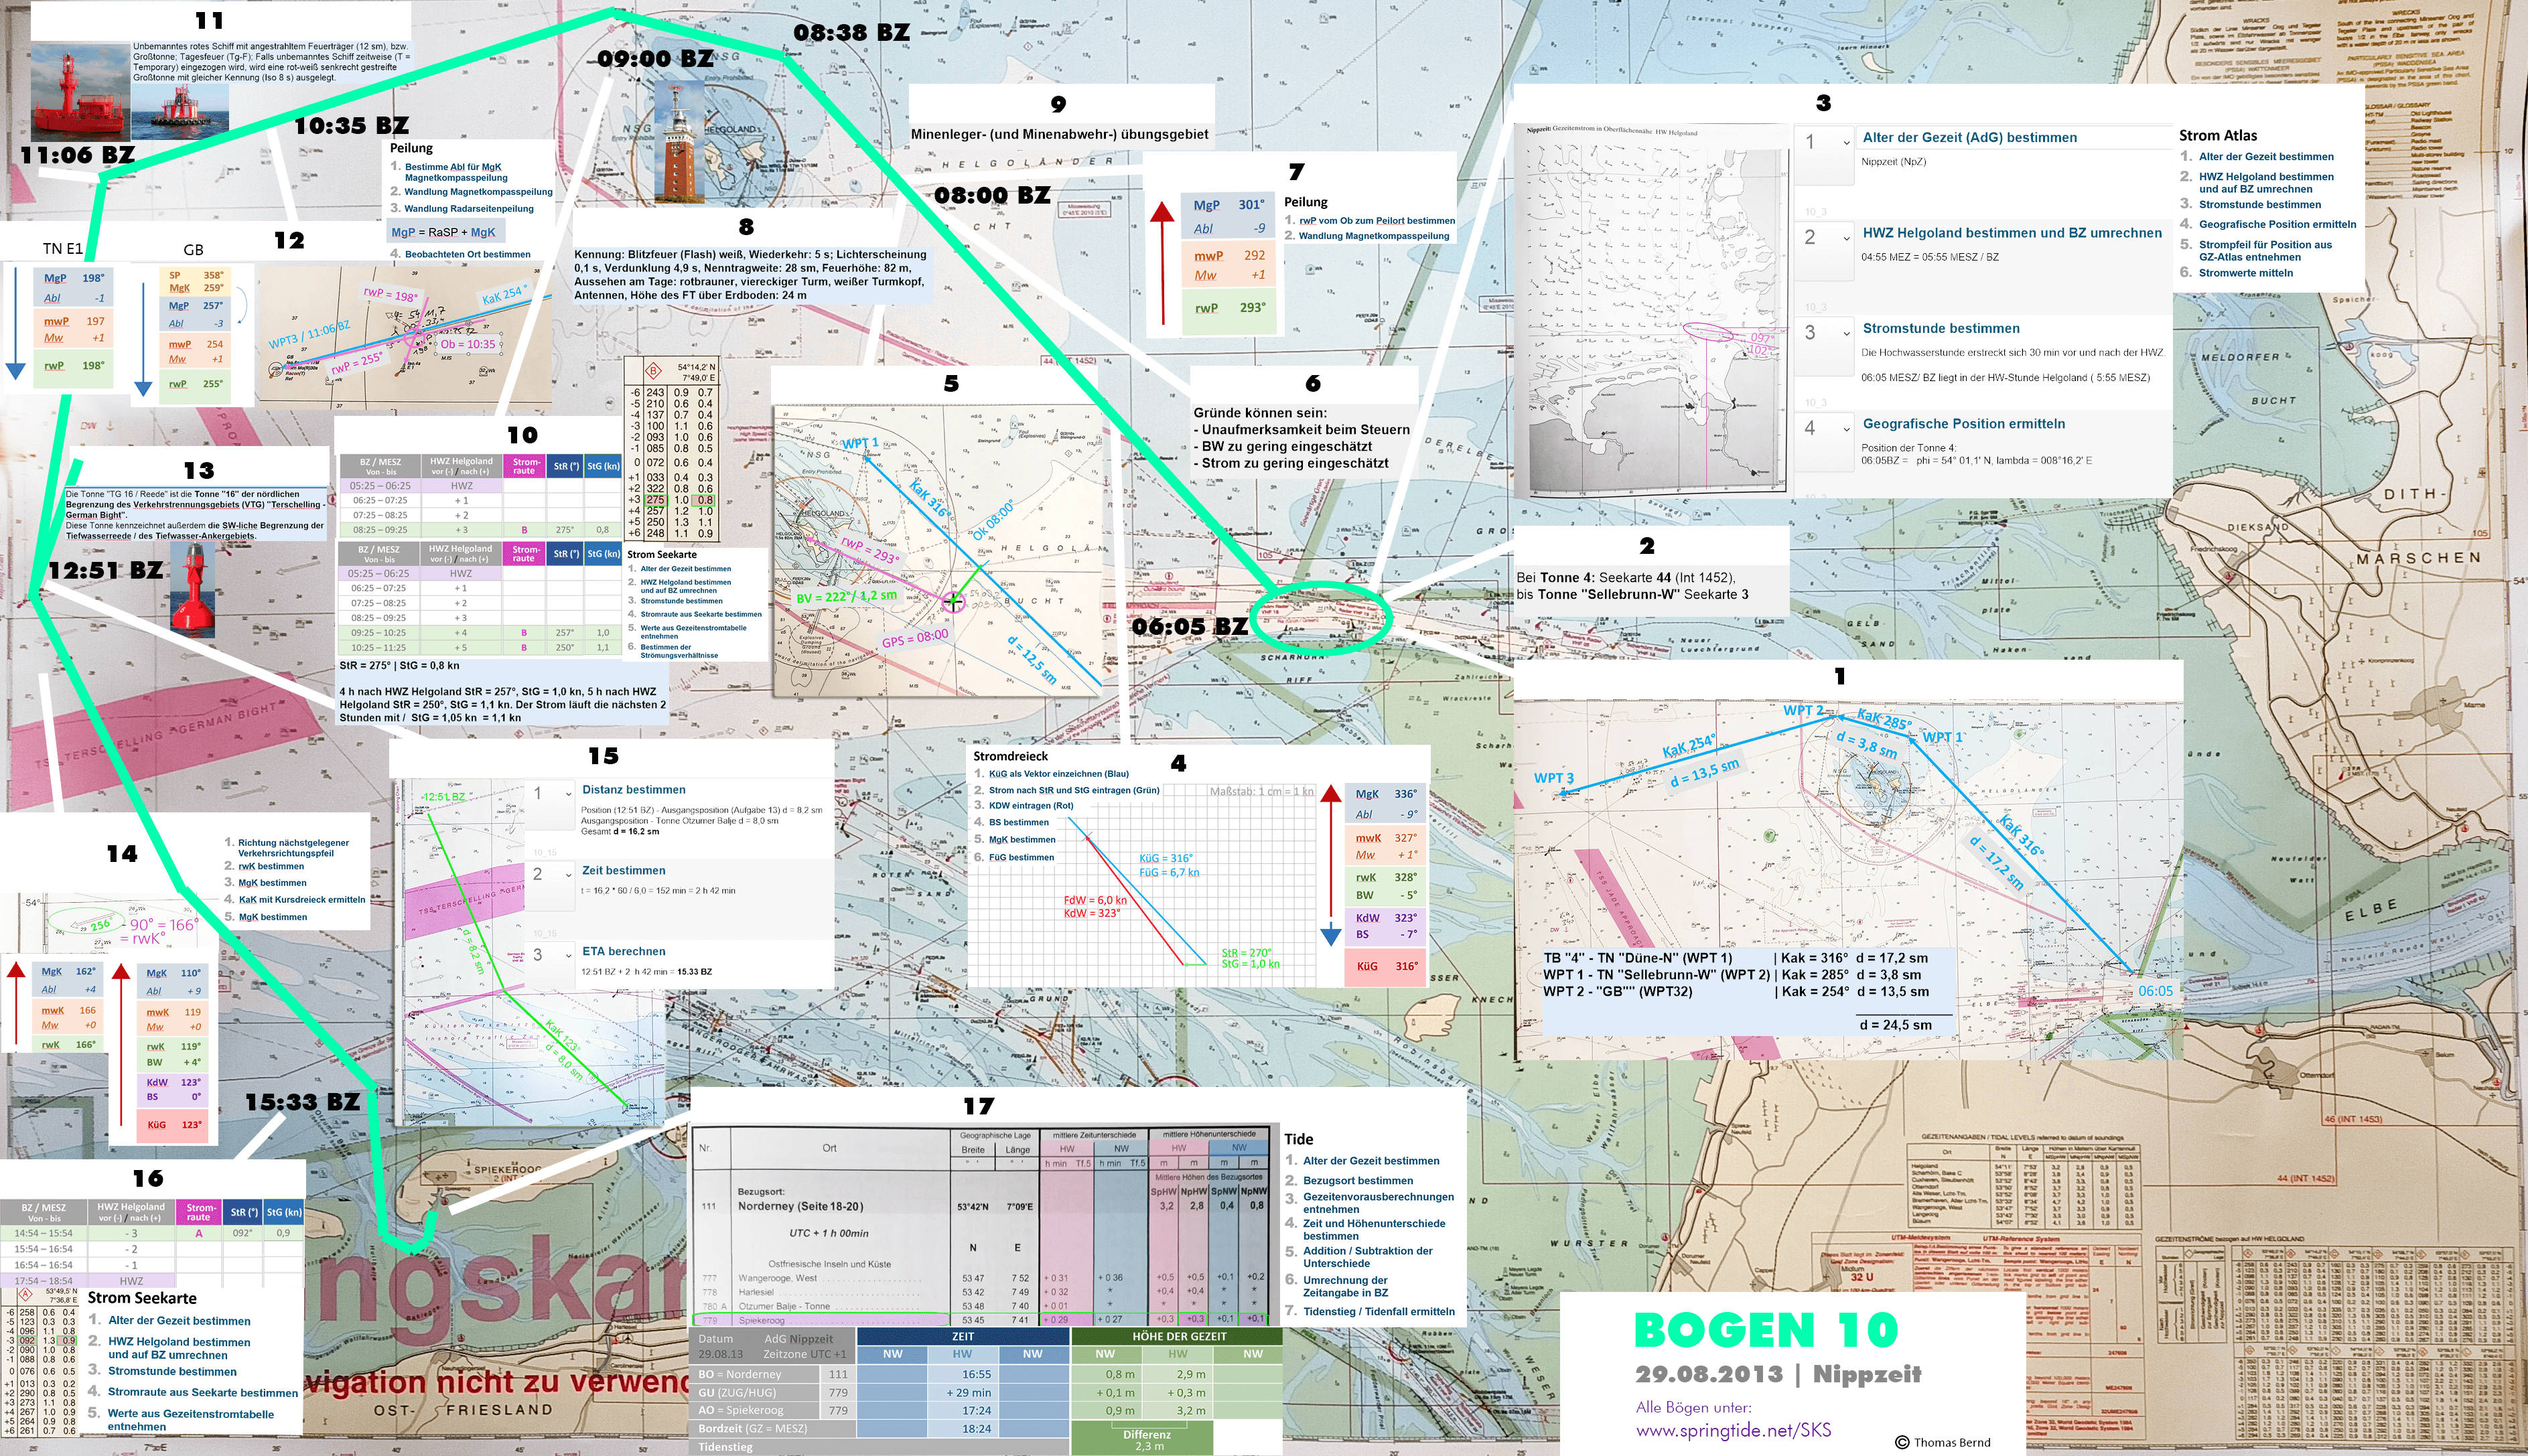The image size is (2528, 1456).
Task: Expand step 1 dropdown in section 3
Action: [1846, 143]
